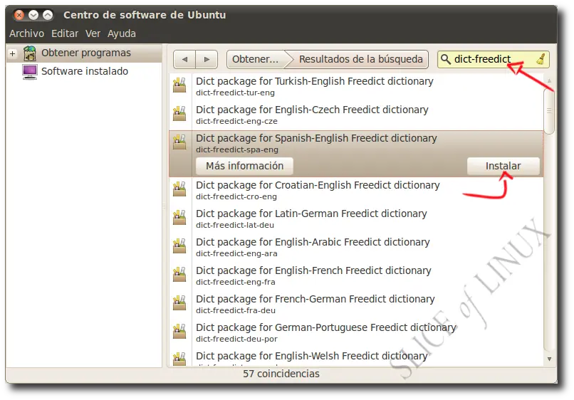Click the 57 coincidencias status text
The image size is (574, 400).
pos(281,374)
